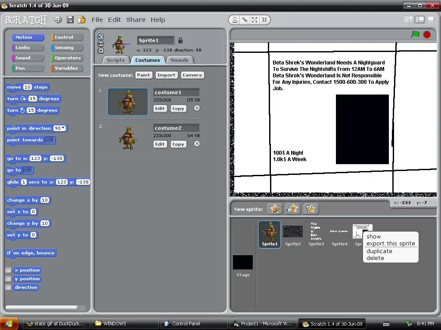Choose export this sprite
This screenshot has width=441, height=330.
point(391,244)
